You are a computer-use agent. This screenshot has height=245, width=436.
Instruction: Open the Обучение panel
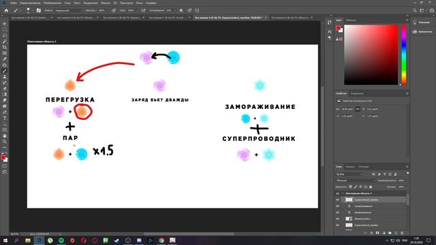[421, 22]
